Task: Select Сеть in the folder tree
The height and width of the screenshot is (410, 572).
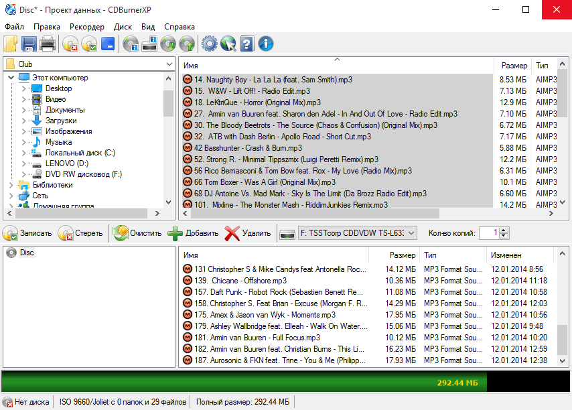Action: click(x=40, y=196)
